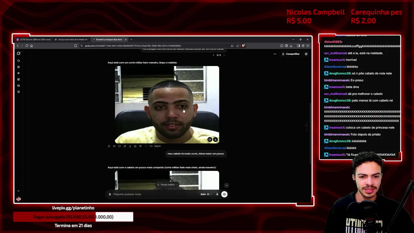Screen dimensions: 414x233
Task: Start dictation with the microphone icon
Action: coord(217,194)
